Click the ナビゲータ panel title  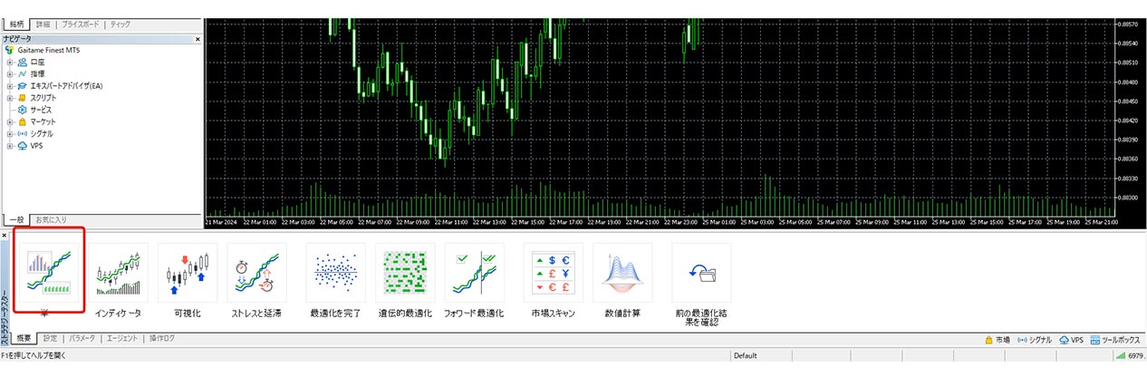point(16,39)
